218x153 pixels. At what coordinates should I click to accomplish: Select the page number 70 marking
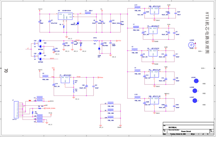(6, 70)
